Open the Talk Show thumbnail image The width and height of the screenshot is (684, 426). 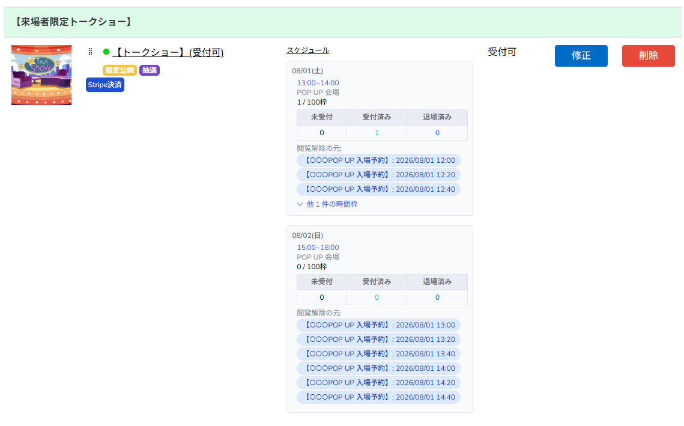point(41,75)
